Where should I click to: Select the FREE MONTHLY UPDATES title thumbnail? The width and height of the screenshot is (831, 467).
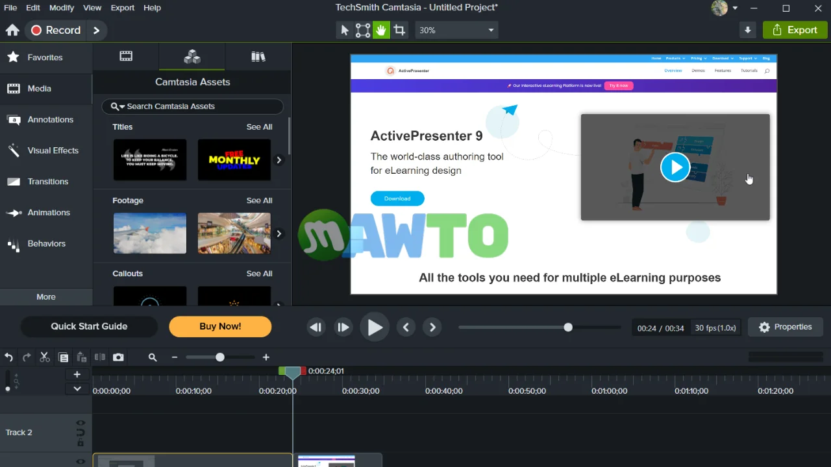234,160
